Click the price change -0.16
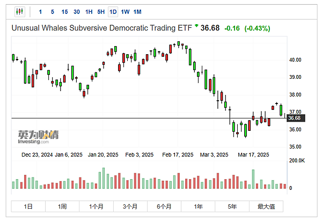The width and height of the screenshot is (322, 222). coord(232,28)
